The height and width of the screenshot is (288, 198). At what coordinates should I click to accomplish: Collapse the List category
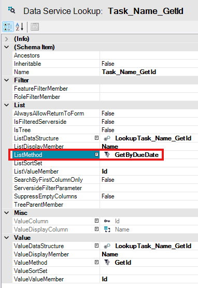[x=7, y=105]
